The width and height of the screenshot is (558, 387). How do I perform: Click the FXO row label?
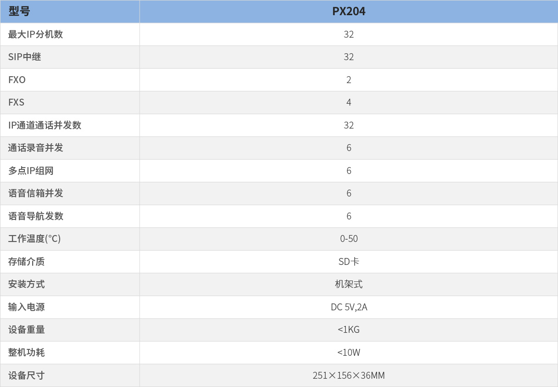pyautogui.click(x=17, y=80)
